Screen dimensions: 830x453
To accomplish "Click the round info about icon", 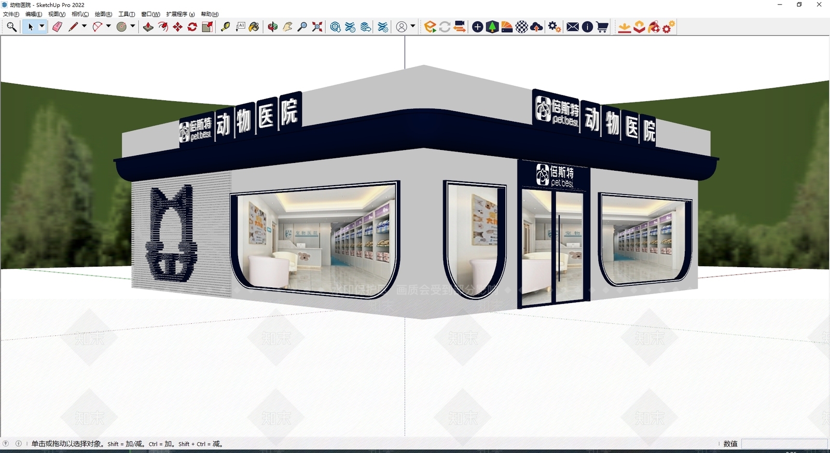I will 587,27.
